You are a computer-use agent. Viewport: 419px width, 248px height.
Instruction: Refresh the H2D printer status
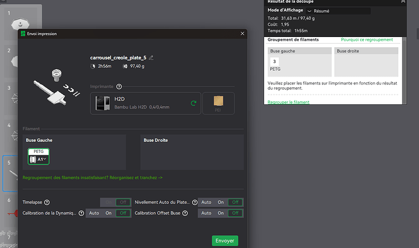tap(194, 103)
